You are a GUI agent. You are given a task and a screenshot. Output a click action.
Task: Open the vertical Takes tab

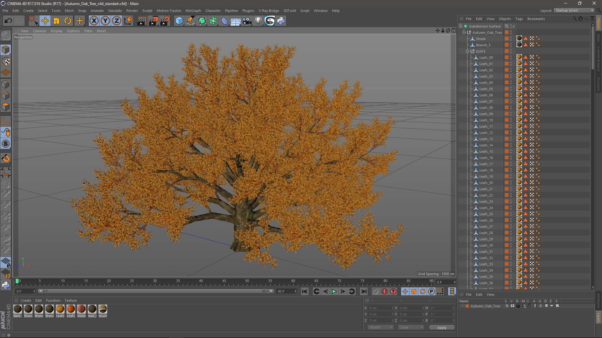pyautogui.click(x=599, y=38)
